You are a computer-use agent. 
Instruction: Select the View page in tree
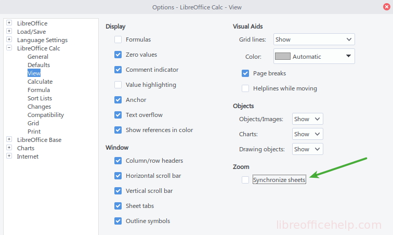[34, 73]
